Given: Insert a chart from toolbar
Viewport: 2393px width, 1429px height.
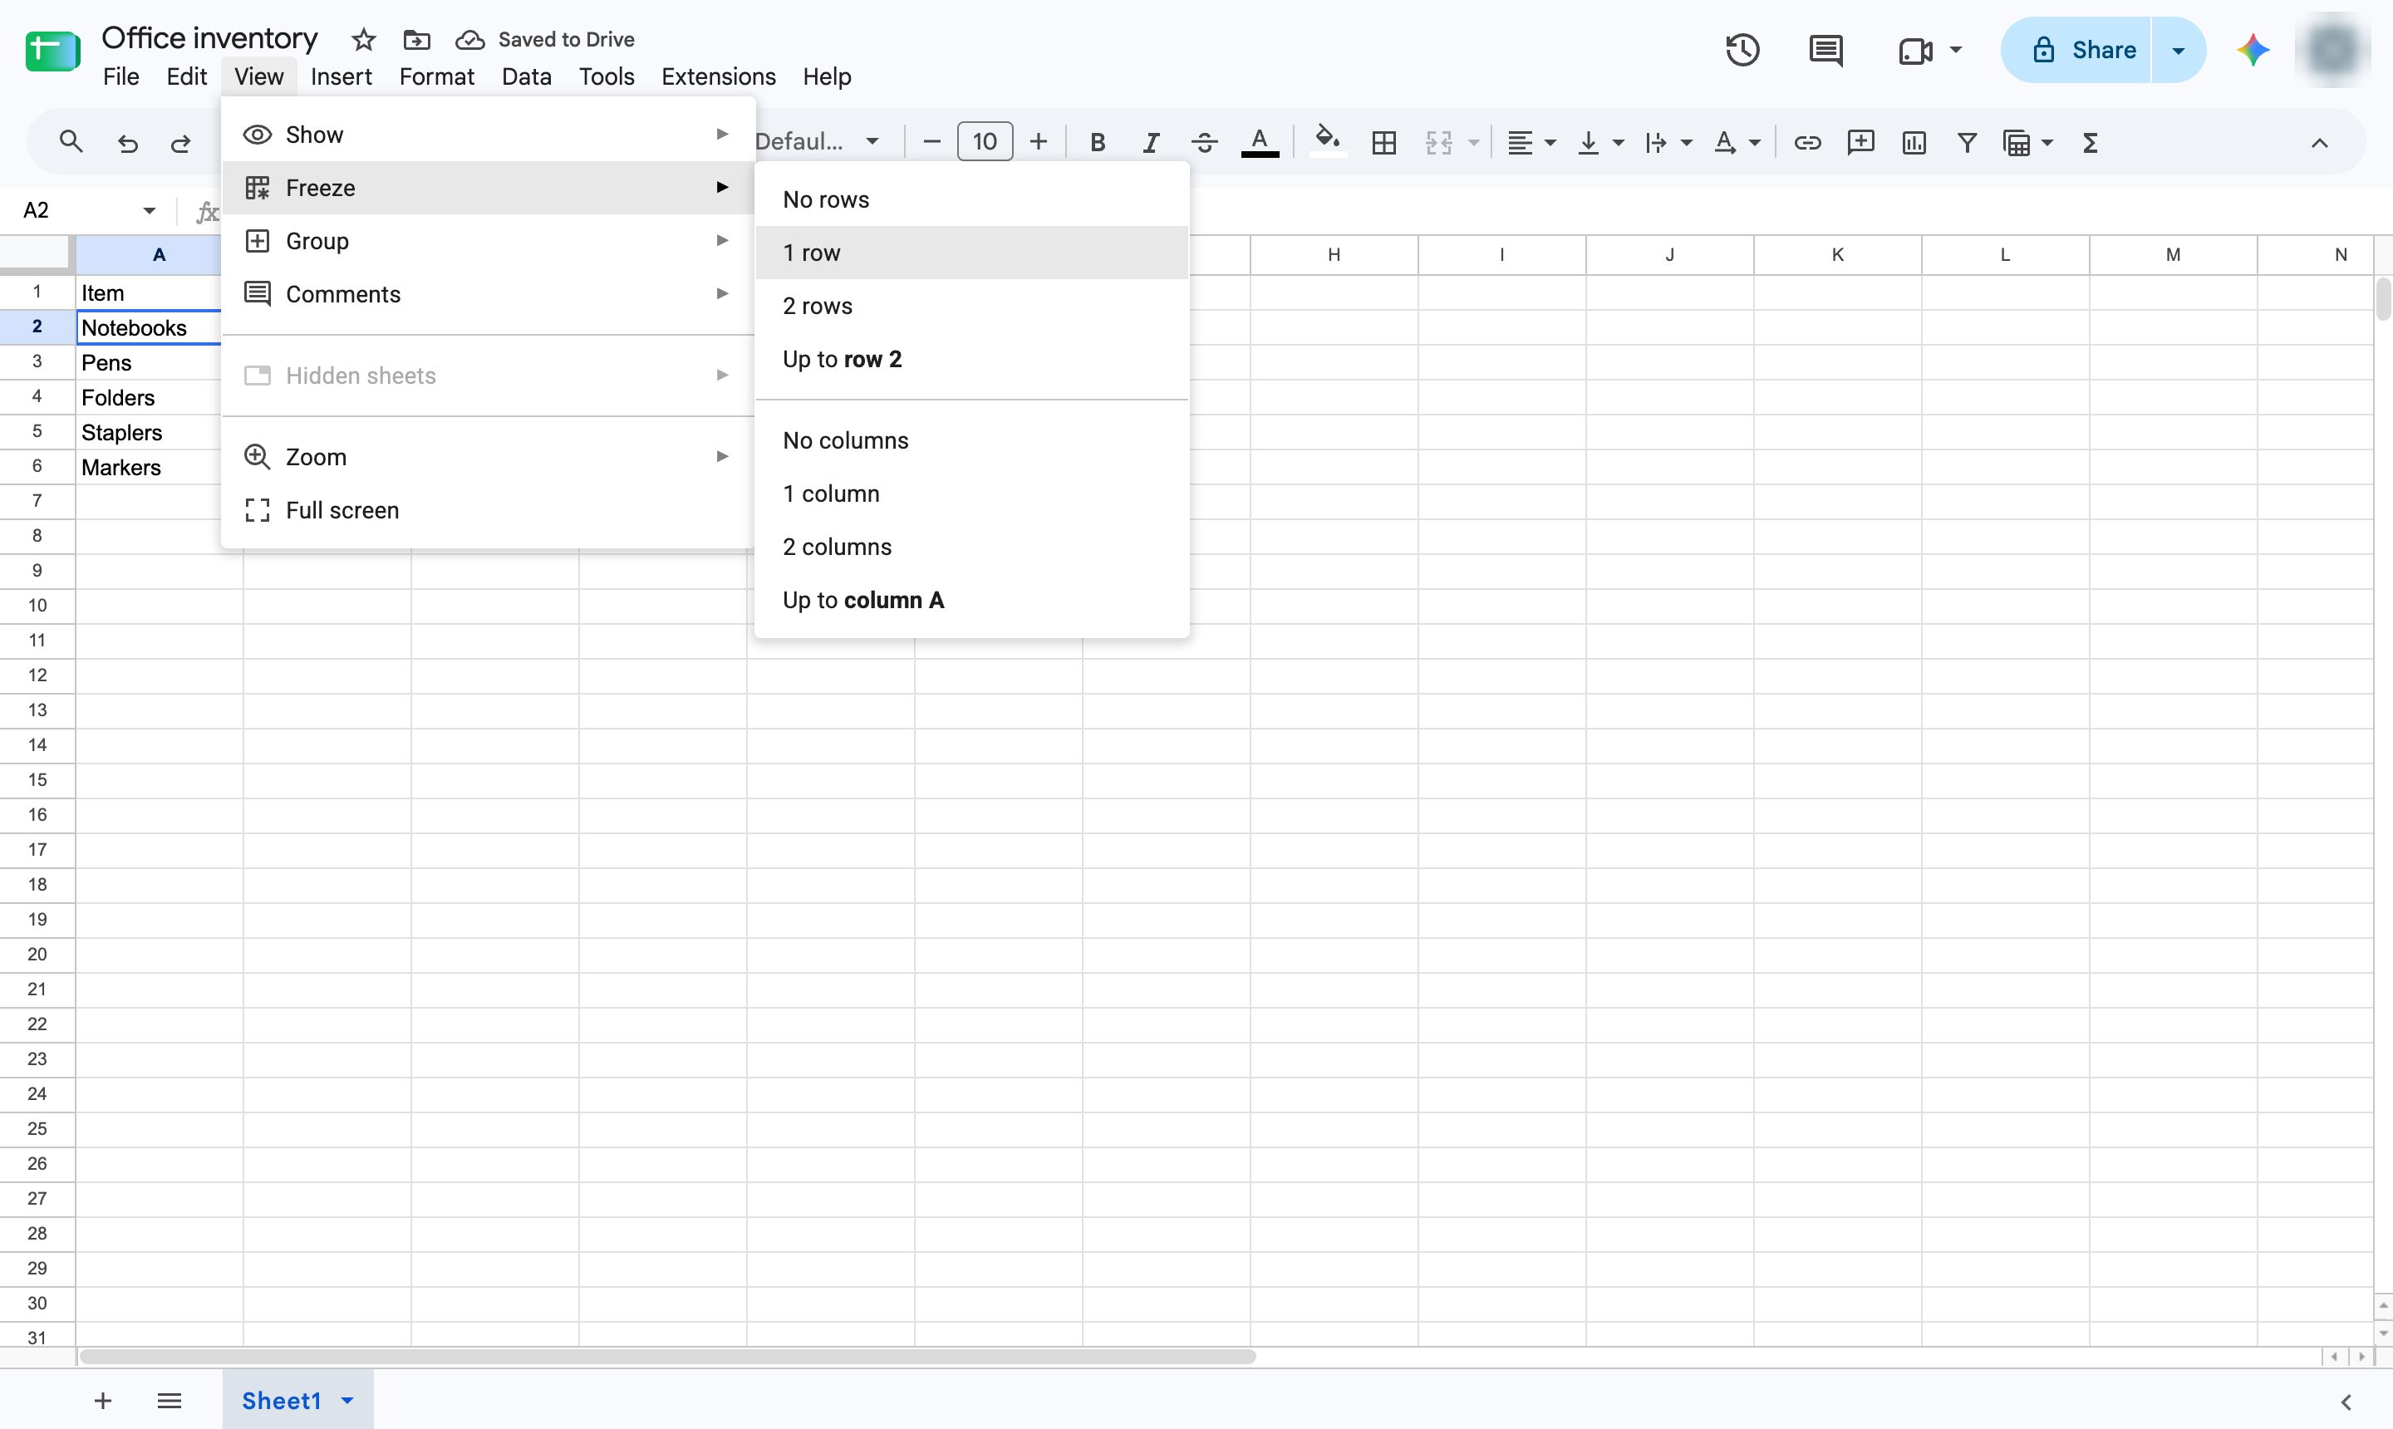Looking at the screenshot, I should [1914, 143].
